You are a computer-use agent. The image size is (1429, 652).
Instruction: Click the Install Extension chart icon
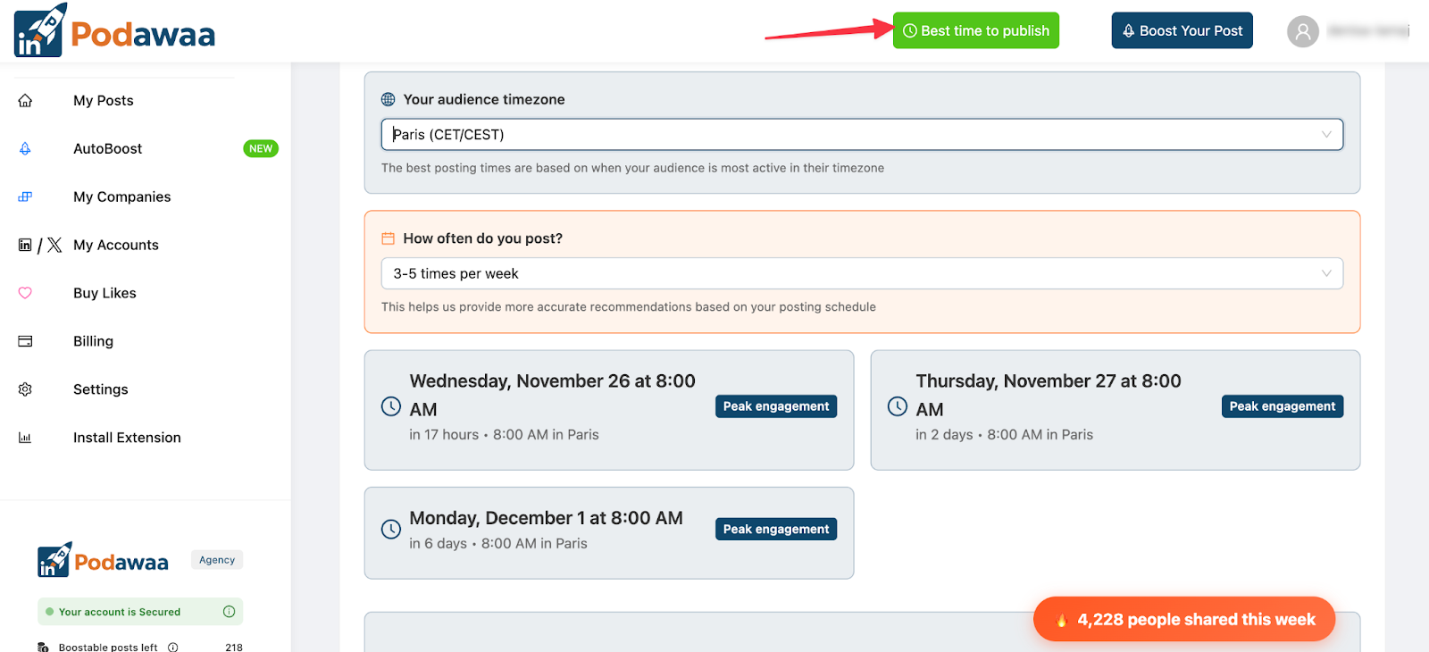pos(24,437)
